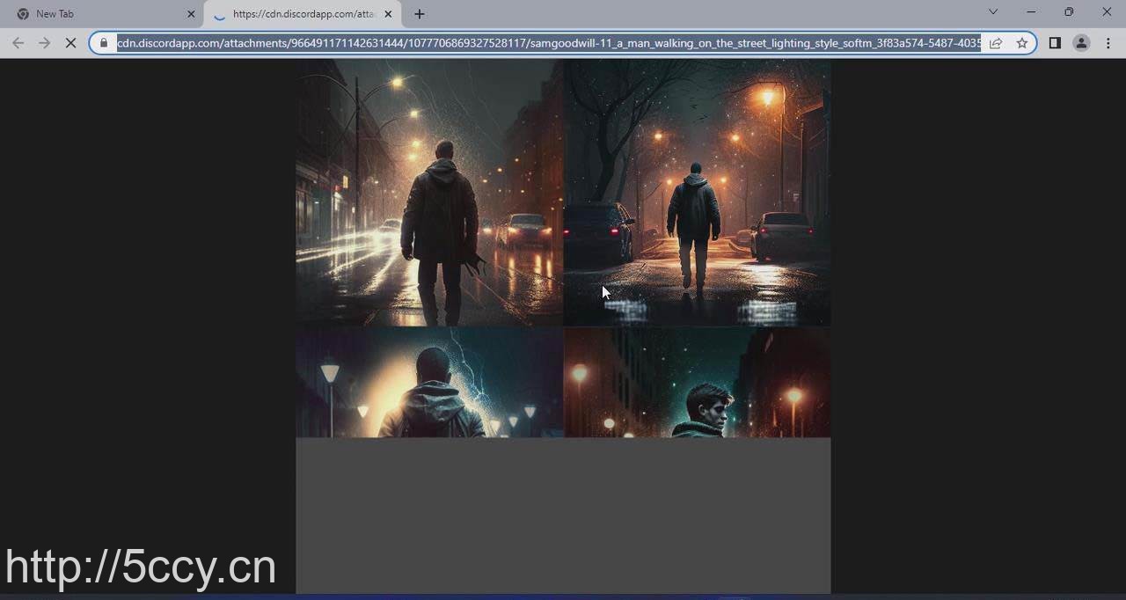Image resolution: width=1126 pixels, height=600 pixels.
Task: Open Chrome three-dot menu
Action: coord(1108,43)
